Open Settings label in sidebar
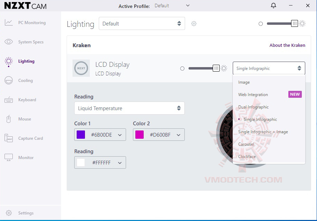This screenshot has height=221, width=317. click(26, 213)
